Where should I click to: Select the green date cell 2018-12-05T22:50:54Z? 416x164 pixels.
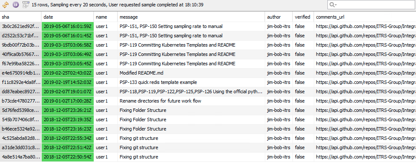[68, 157]
